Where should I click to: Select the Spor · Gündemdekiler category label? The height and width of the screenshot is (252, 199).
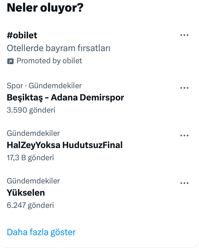pyautogui.click(x=44, y=86)
